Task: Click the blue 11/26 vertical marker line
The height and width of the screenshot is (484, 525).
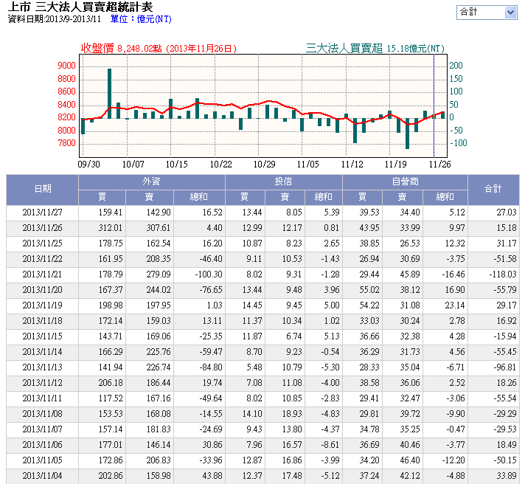Action: point(434,106)
